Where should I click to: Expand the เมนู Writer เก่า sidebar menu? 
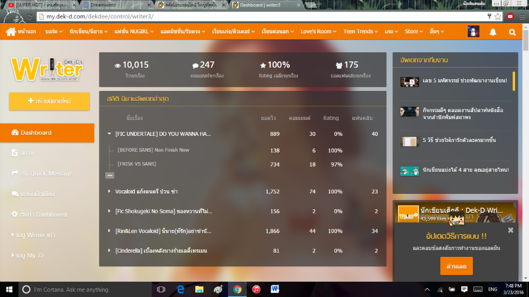coord(33,235)
